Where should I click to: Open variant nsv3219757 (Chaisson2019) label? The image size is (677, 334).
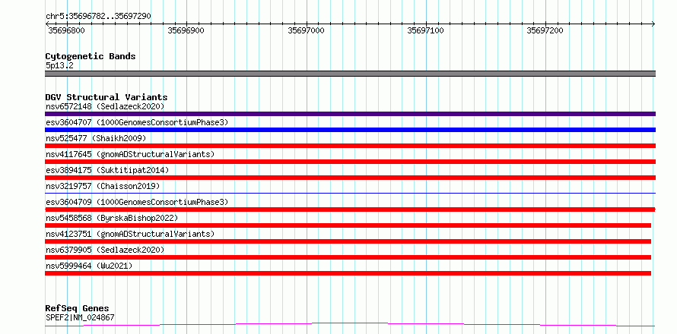click(103, 186)
